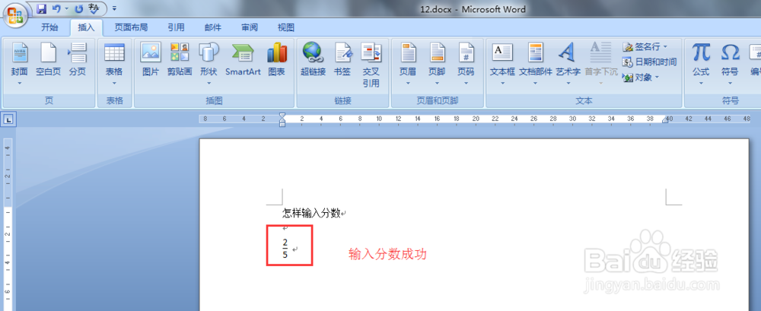
Task: Insert a page break with 分页
Action: coord(77,59)
